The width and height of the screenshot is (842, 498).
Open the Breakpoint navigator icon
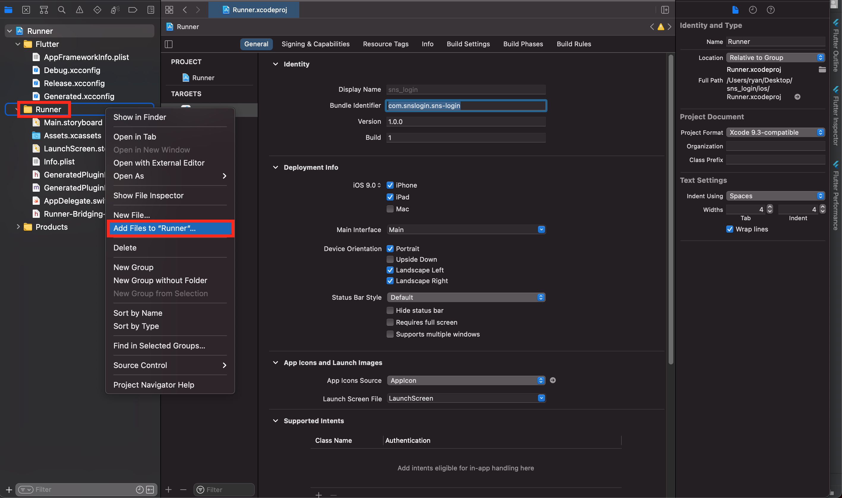point(133,10)
